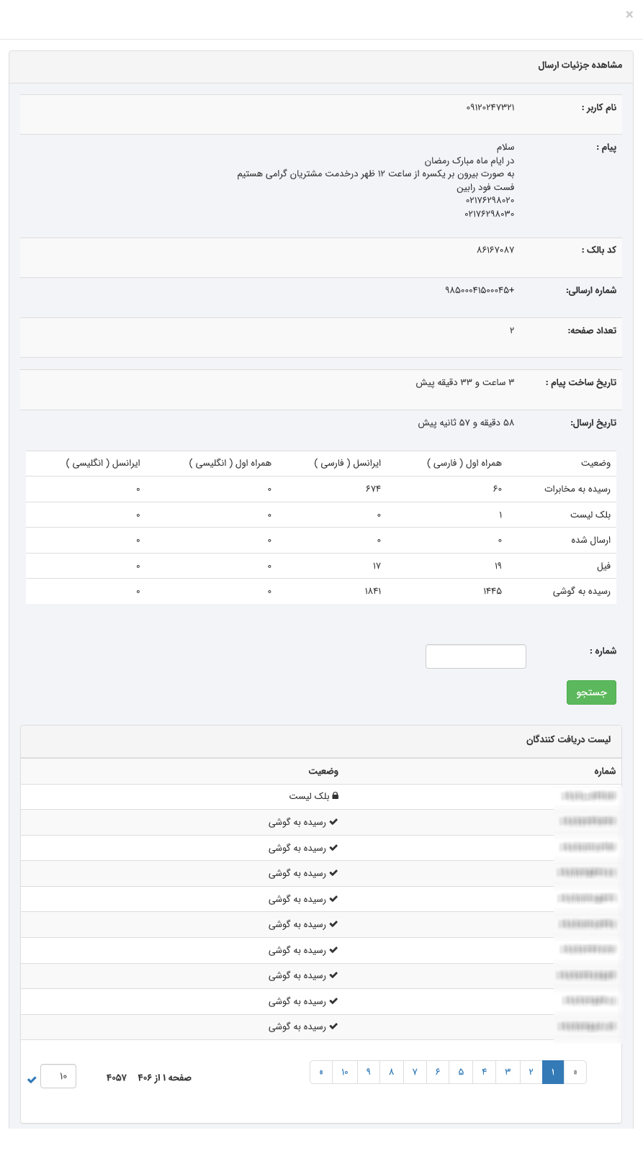The height and width of the screenshot is (1174, 643).
Task: Click the checkmark icon in the last رسیده به گوشی row
Action: [x=333, y=1027]
